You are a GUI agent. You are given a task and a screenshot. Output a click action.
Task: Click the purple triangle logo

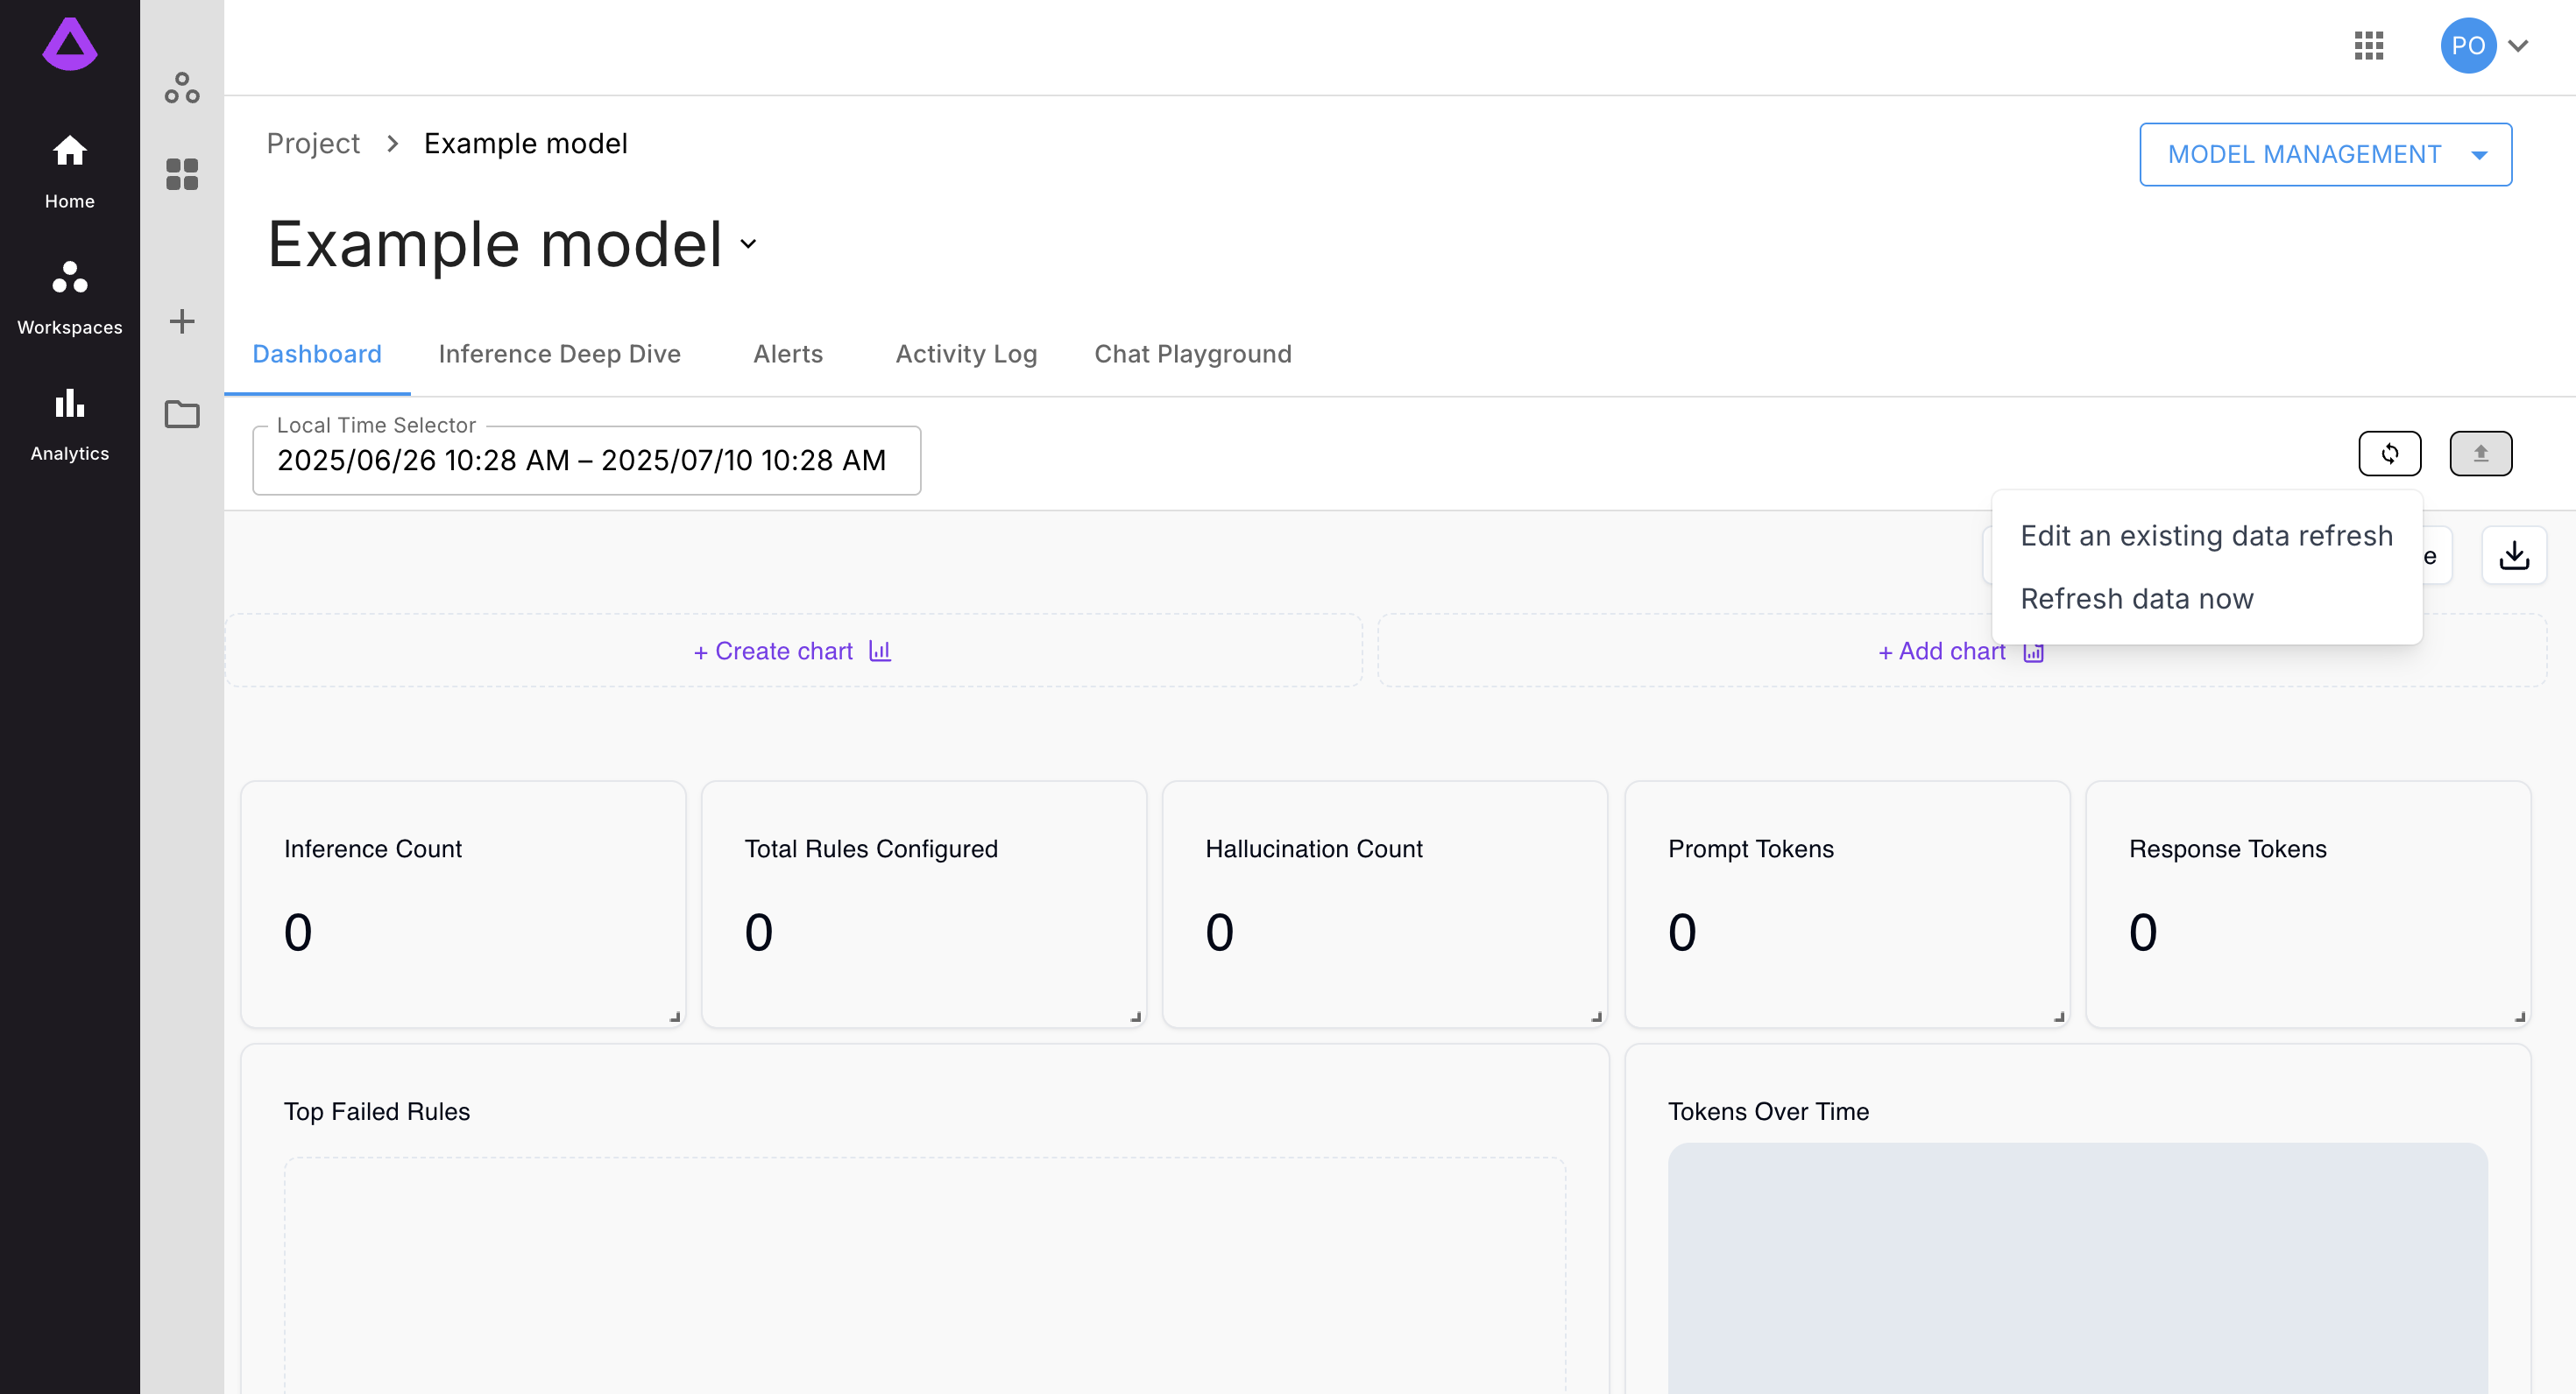click(x=70, y=44)
